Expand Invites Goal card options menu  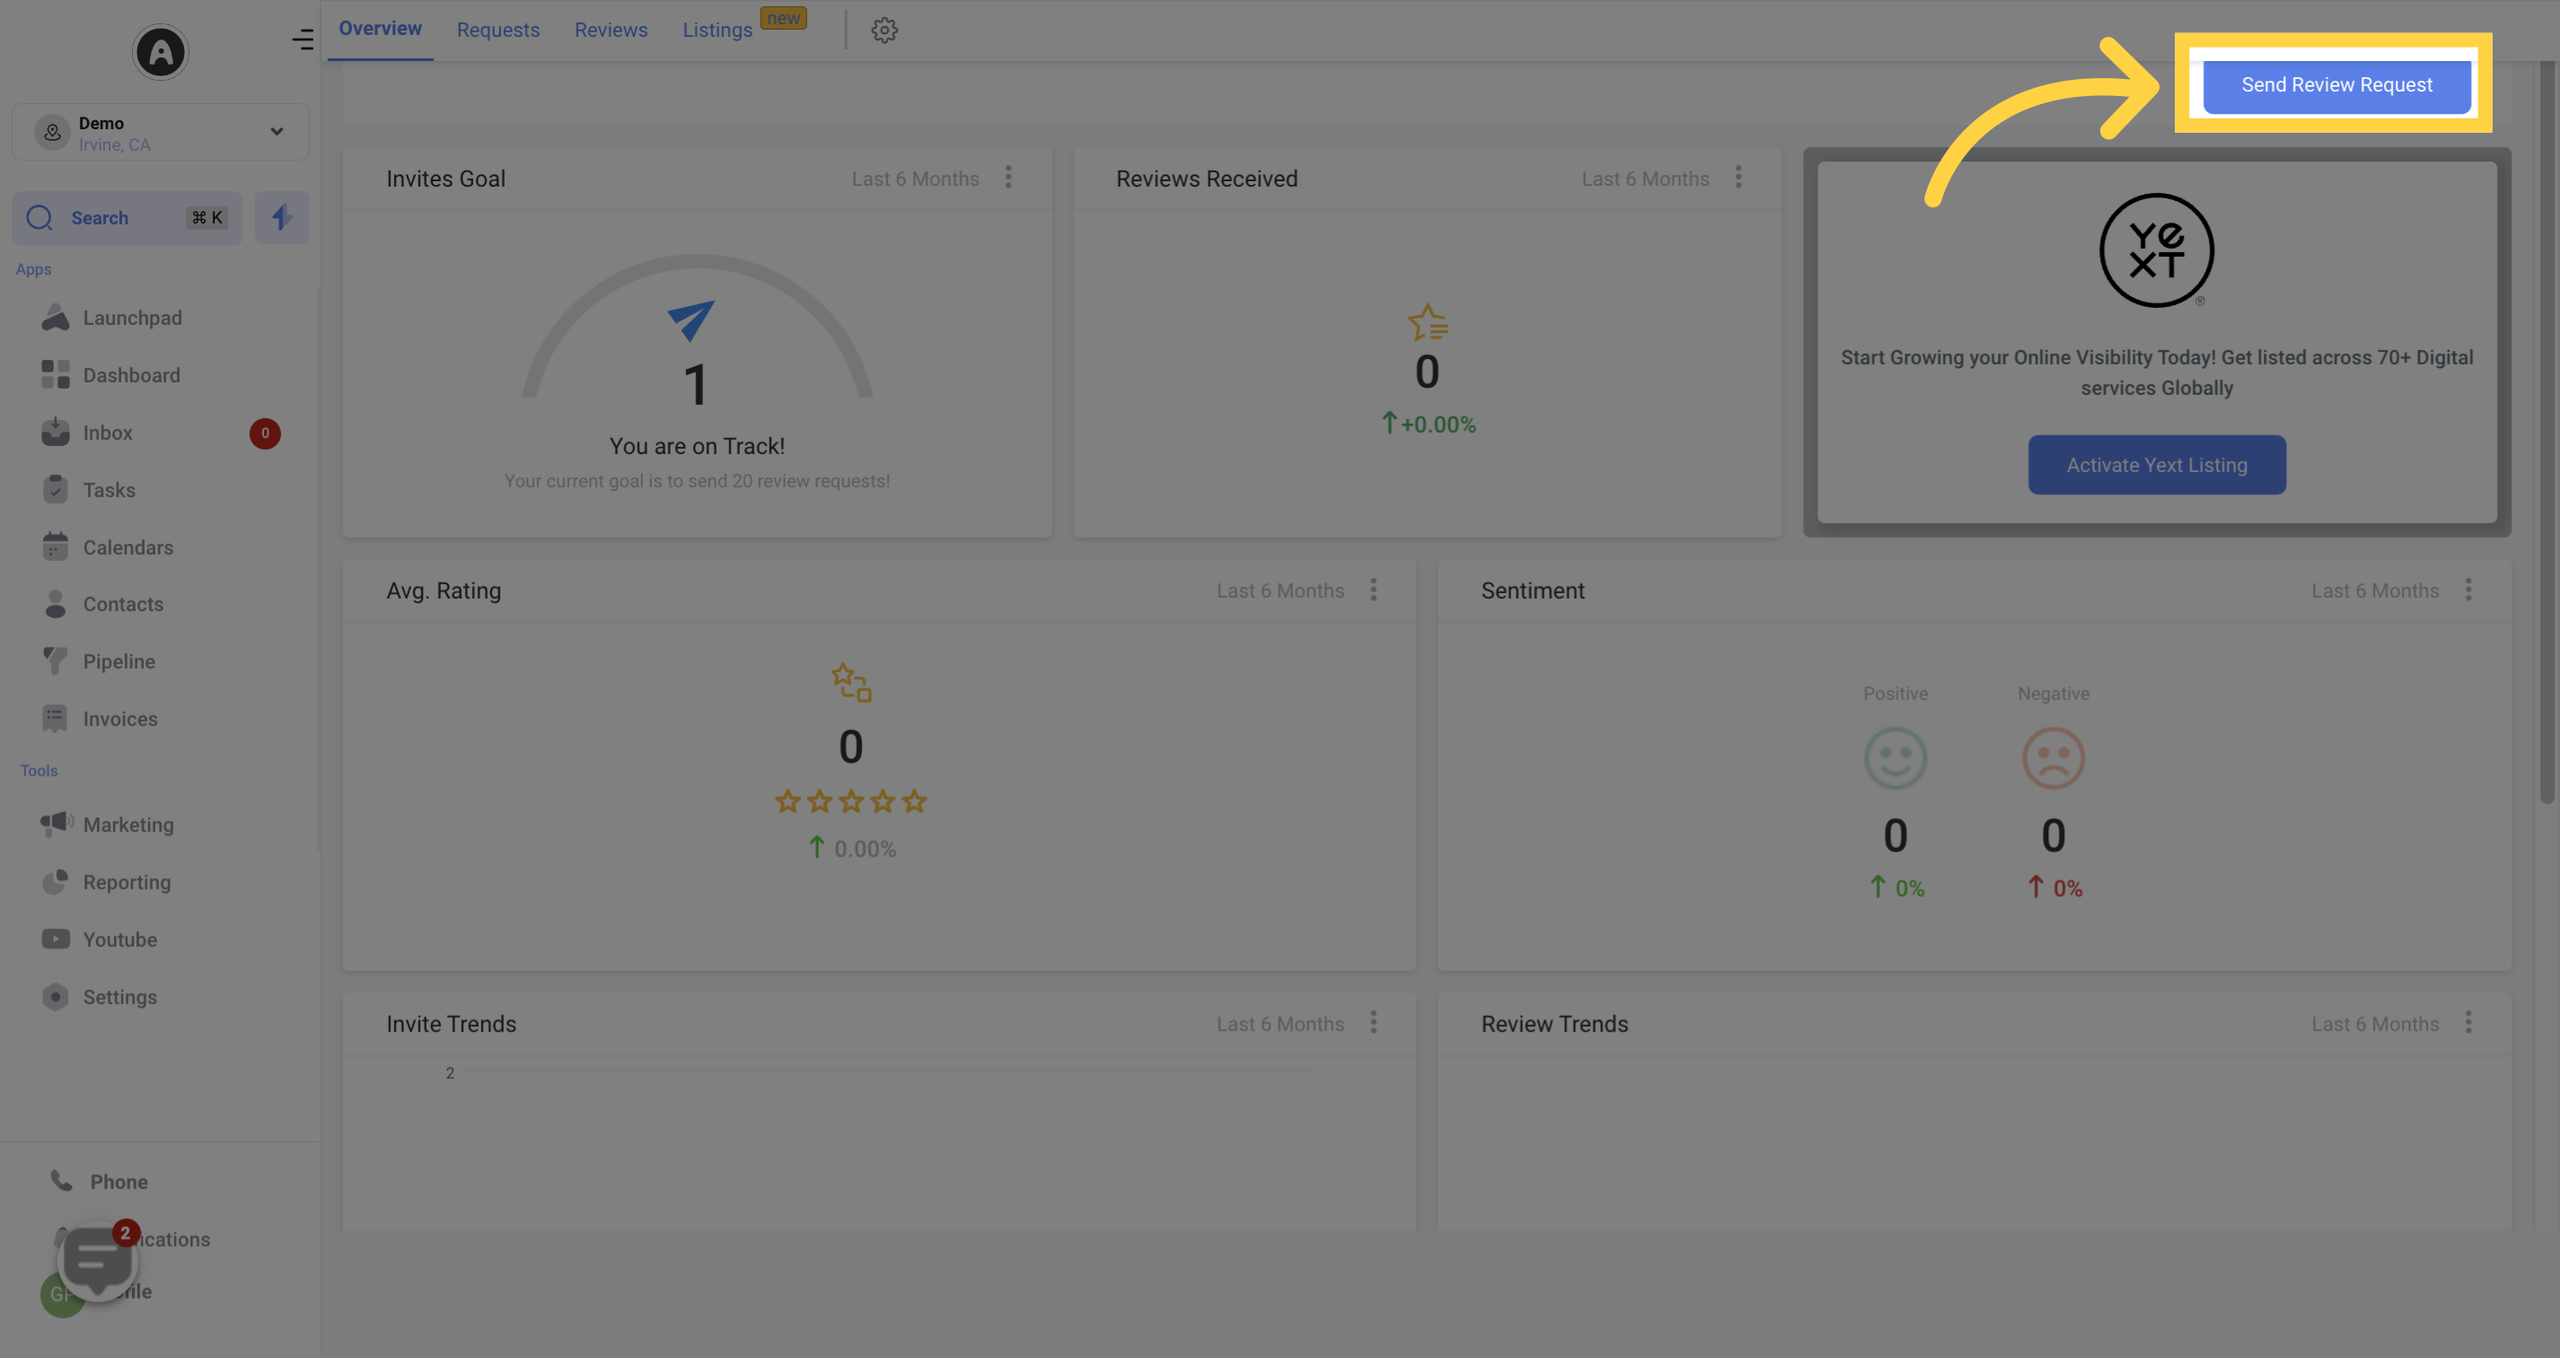[1009, 178]
